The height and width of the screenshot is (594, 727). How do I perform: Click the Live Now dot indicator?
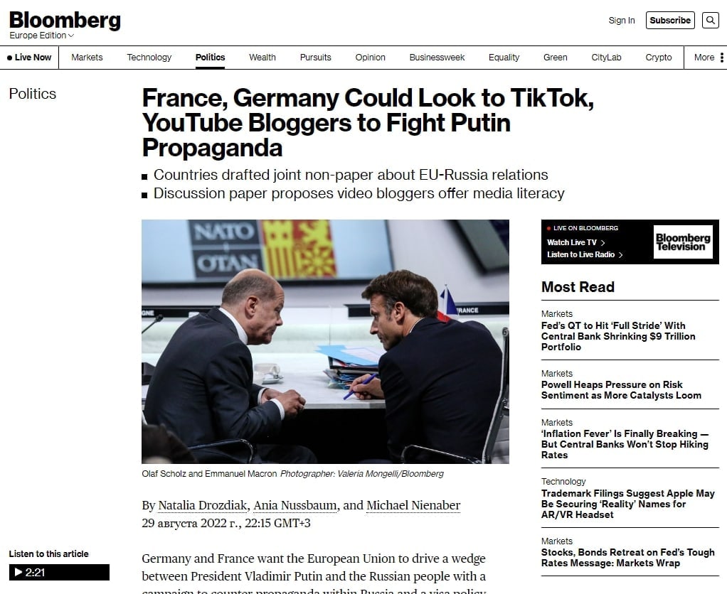10,58
